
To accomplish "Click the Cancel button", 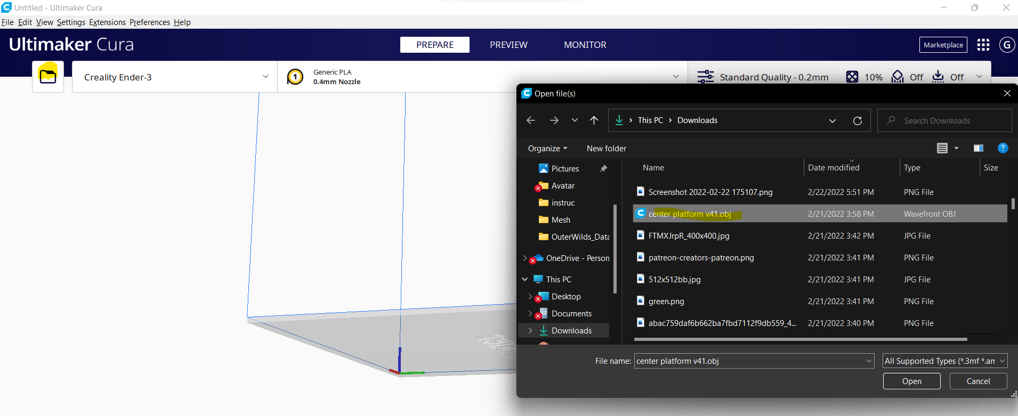I will coord(978,381).
